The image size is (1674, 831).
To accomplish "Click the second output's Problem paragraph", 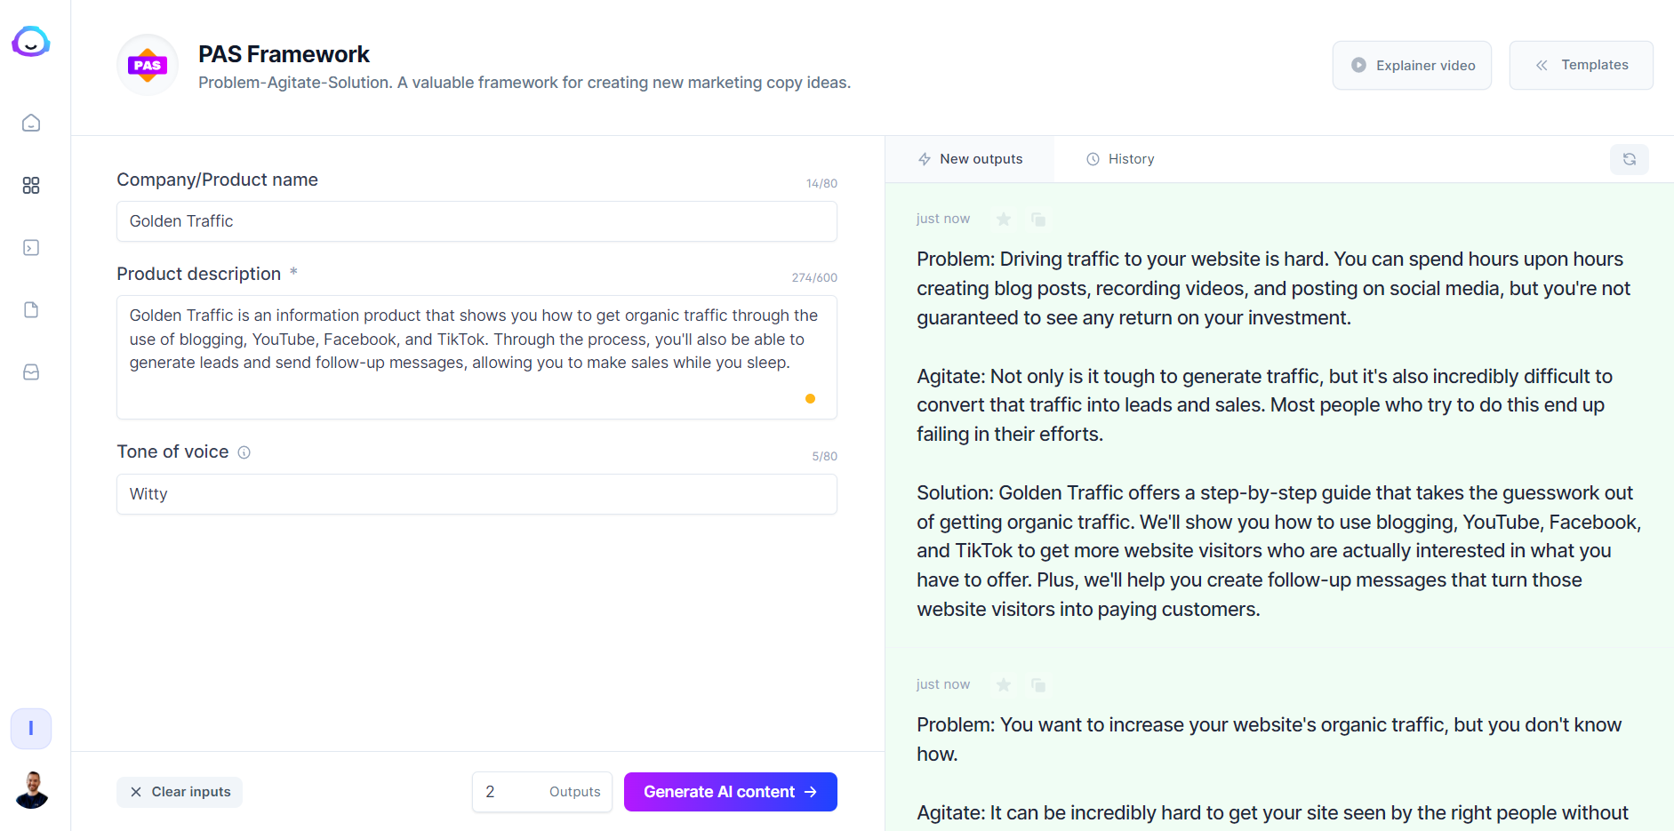I will pyautogui.click(x=1269, y=739).
